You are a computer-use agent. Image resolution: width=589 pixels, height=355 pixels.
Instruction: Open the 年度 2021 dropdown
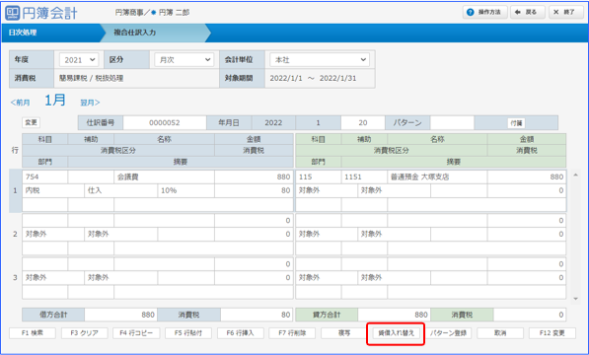[x=79, y=60]
